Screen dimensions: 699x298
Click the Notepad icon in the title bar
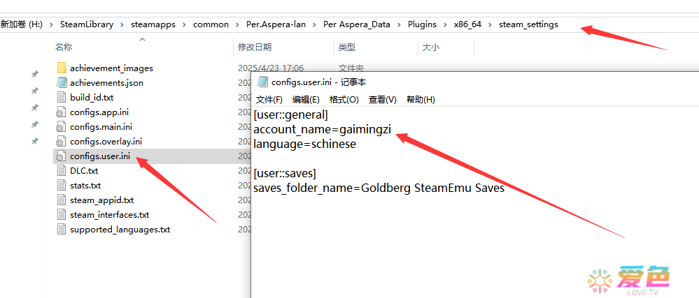coord(263,82)
